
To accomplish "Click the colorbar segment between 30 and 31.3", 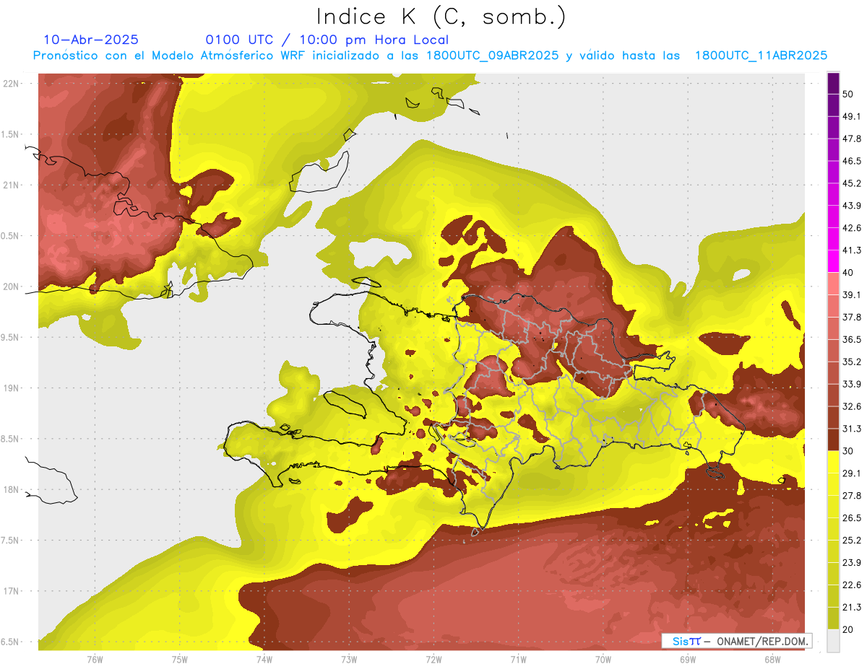I will point(833,440).
